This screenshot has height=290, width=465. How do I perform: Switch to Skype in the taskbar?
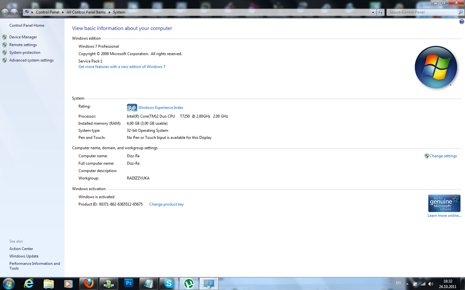click(169, 284)
